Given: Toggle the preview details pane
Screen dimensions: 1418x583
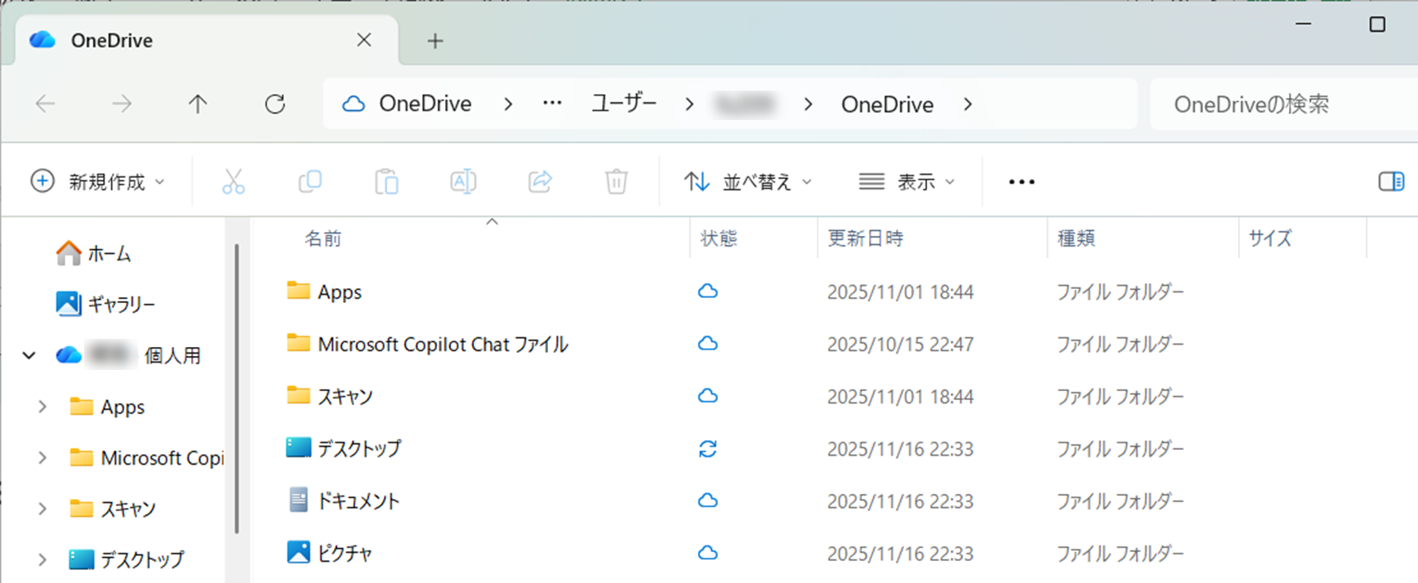Looking at the screenshot, I should pyautogui.click(x=1390, y=181).
